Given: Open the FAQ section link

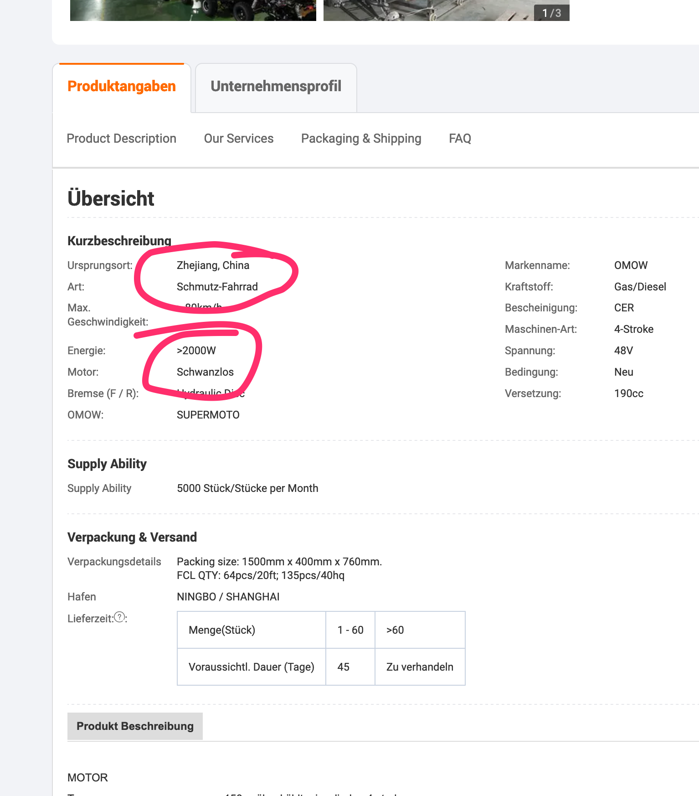Looking at the screenshot, I should click(460, 139).
